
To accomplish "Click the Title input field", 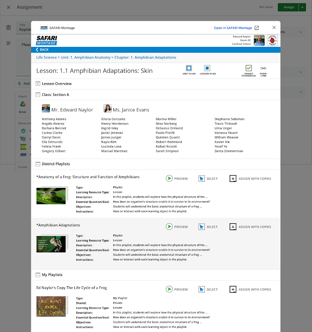I will (24, 28).
